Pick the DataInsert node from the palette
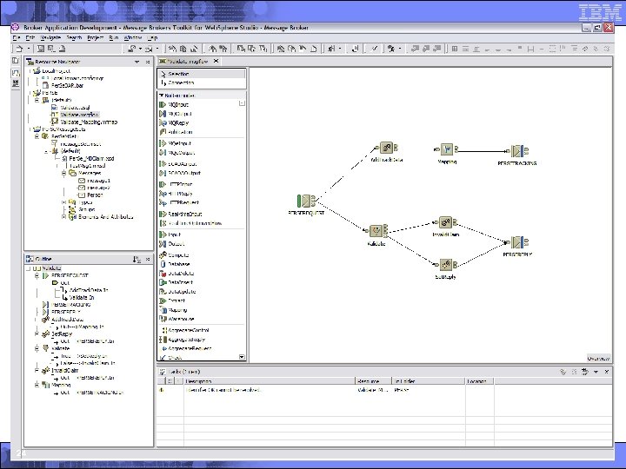This screenshot has width=626, height=469. tap(176, 282)
